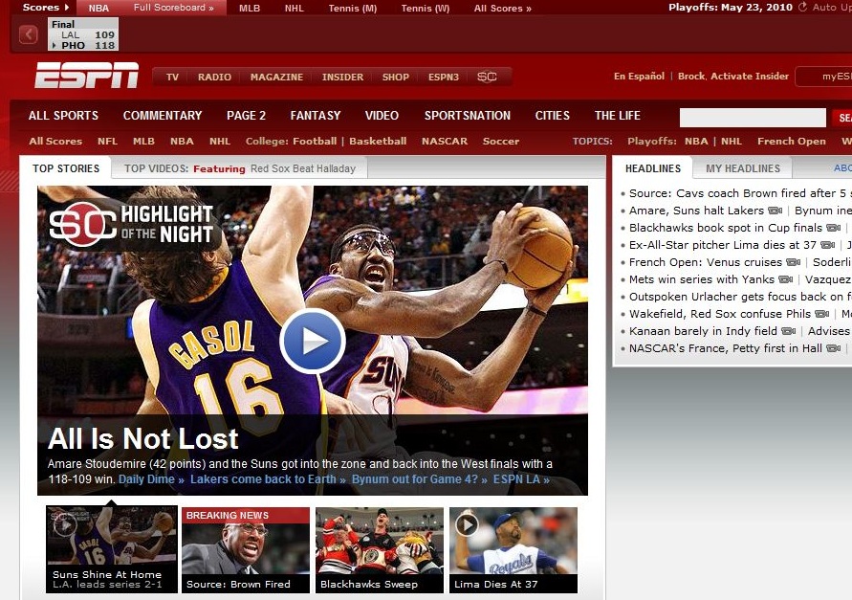
Task: Open the SportsCenter SC icon in the top navigation
Action: pos(487,77)
